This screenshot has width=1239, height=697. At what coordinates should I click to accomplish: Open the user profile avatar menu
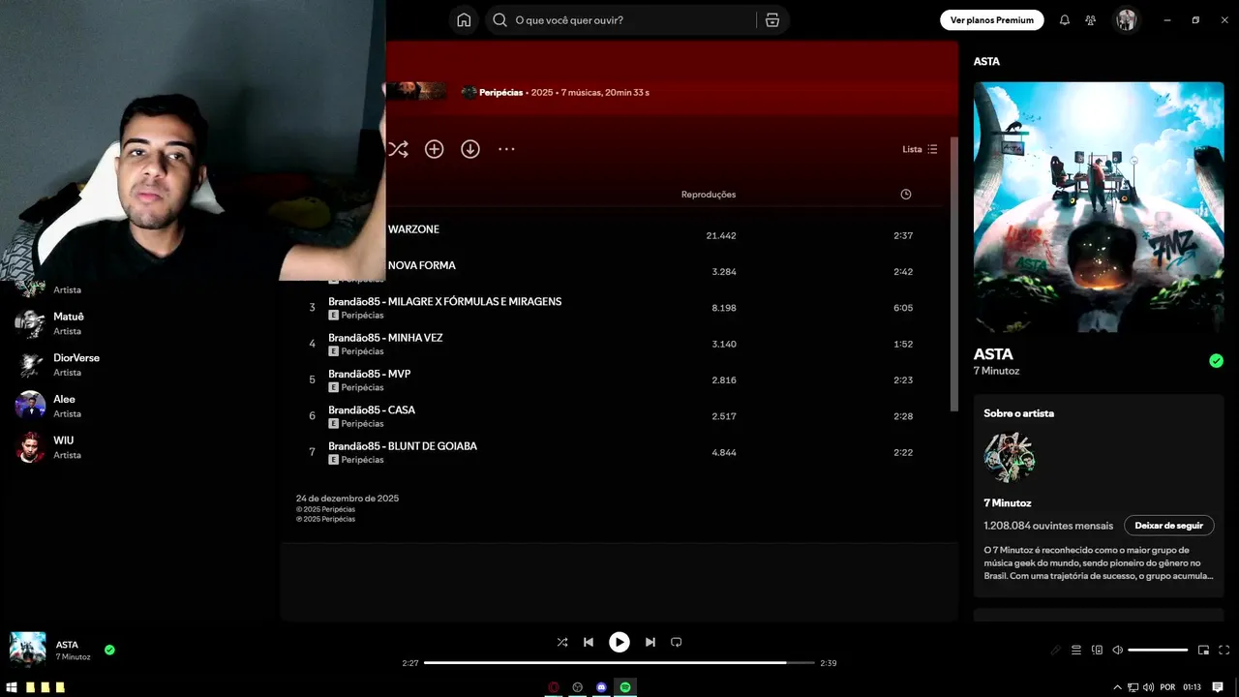click(x=1126, y=20)
